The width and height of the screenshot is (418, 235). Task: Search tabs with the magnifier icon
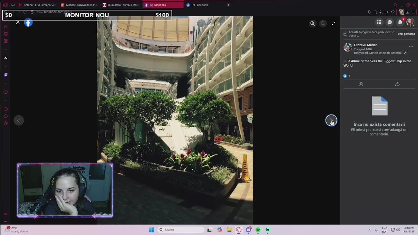point(395,5)
